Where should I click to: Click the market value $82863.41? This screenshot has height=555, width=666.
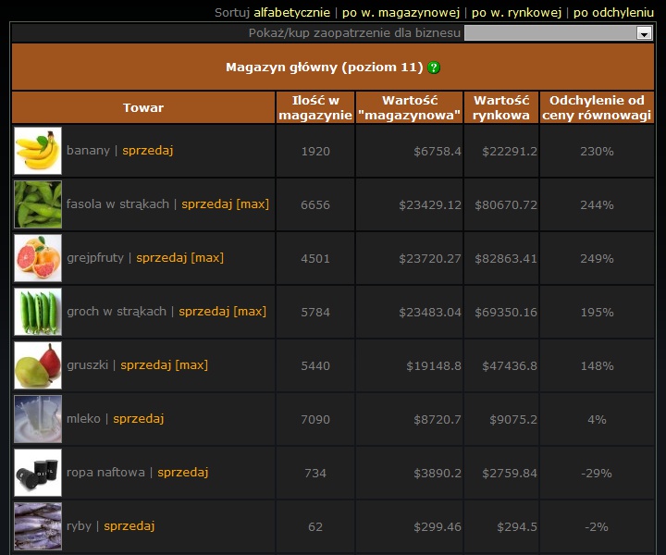tap(506, 259)
